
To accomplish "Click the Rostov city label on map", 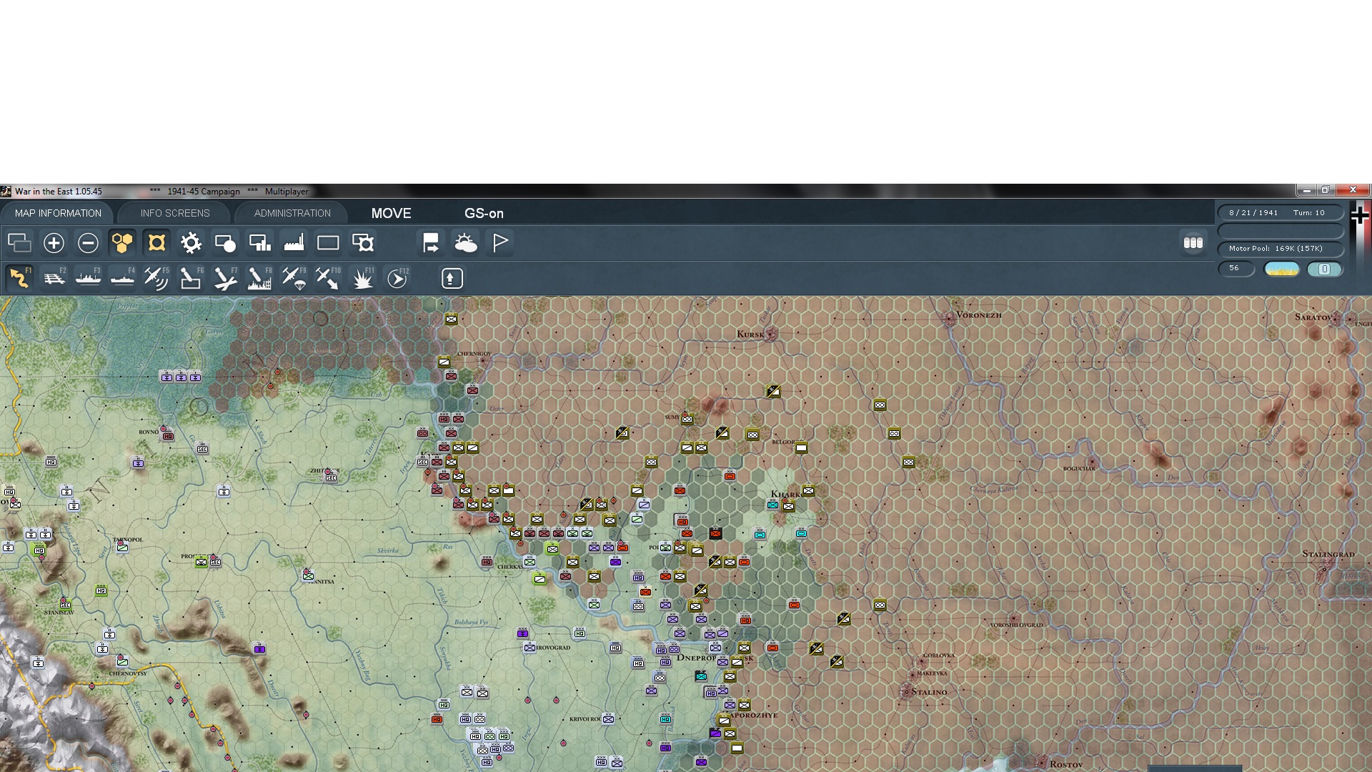I will (x=1065, y=764).
